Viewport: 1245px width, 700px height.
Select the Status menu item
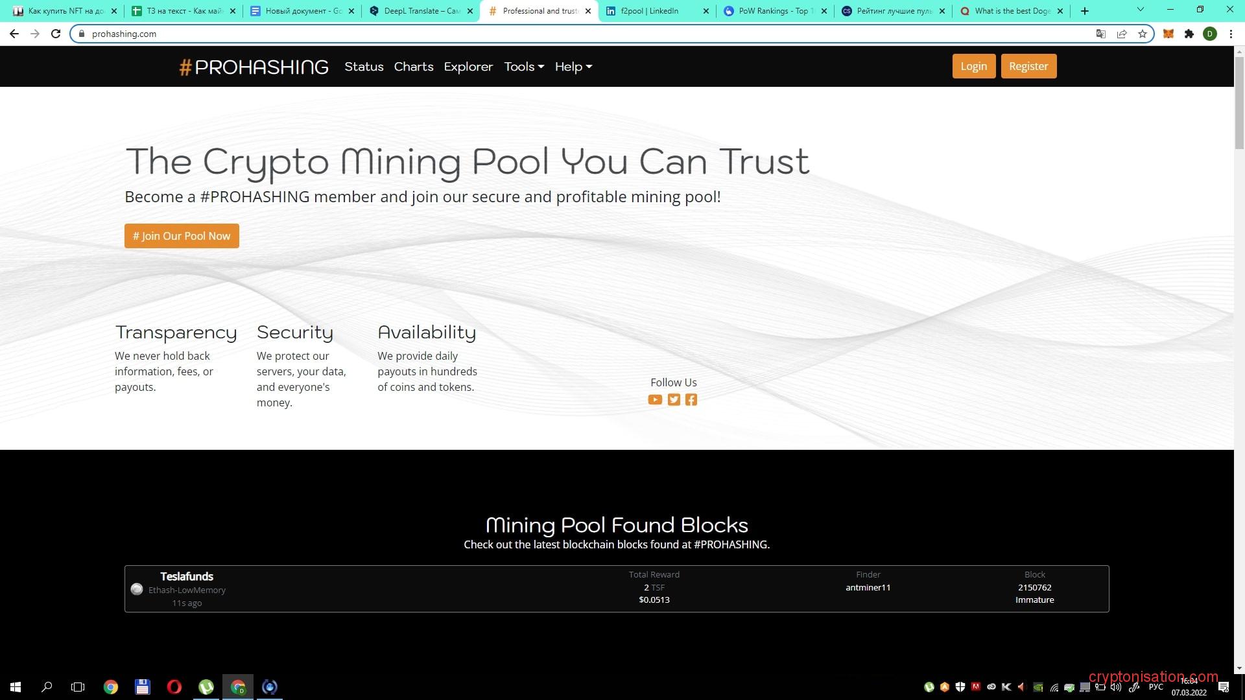363,66
